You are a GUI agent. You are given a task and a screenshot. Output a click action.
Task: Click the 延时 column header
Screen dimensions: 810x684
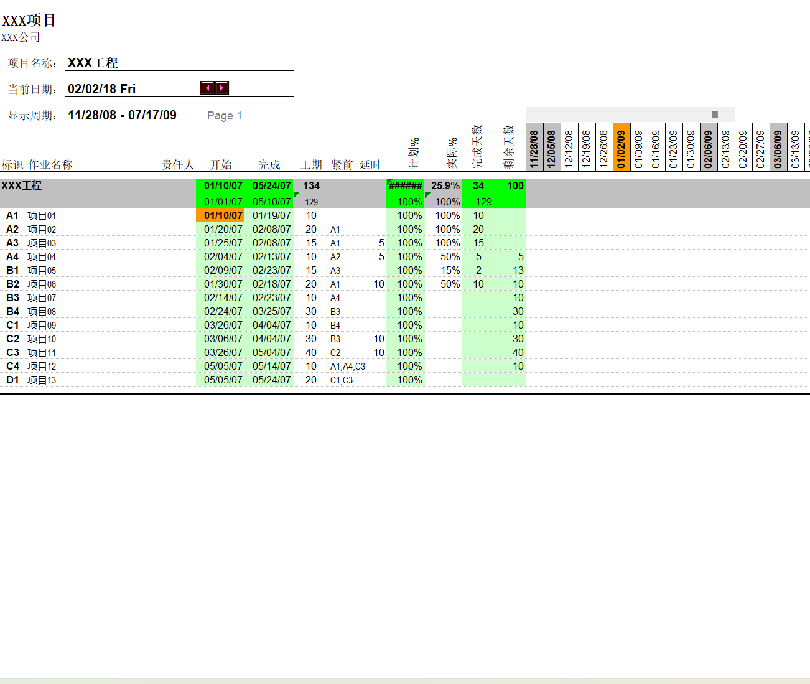370,164
